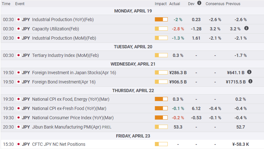Image resolution: width=264 pixels, height=149 pixels.
Task: Open National Consumer Price Index (YoY)(Mar) event
Action: tap(73, 118)
